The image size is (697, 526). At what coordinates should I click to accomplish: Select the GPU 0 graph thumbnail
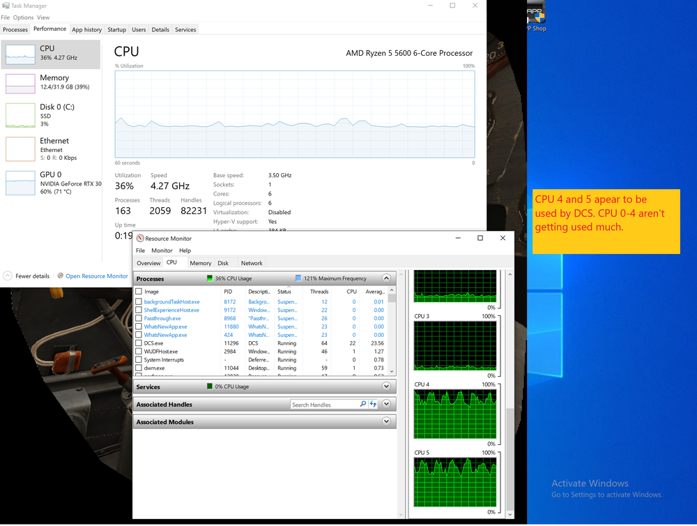pyautogui.click(x=20, y=183)
